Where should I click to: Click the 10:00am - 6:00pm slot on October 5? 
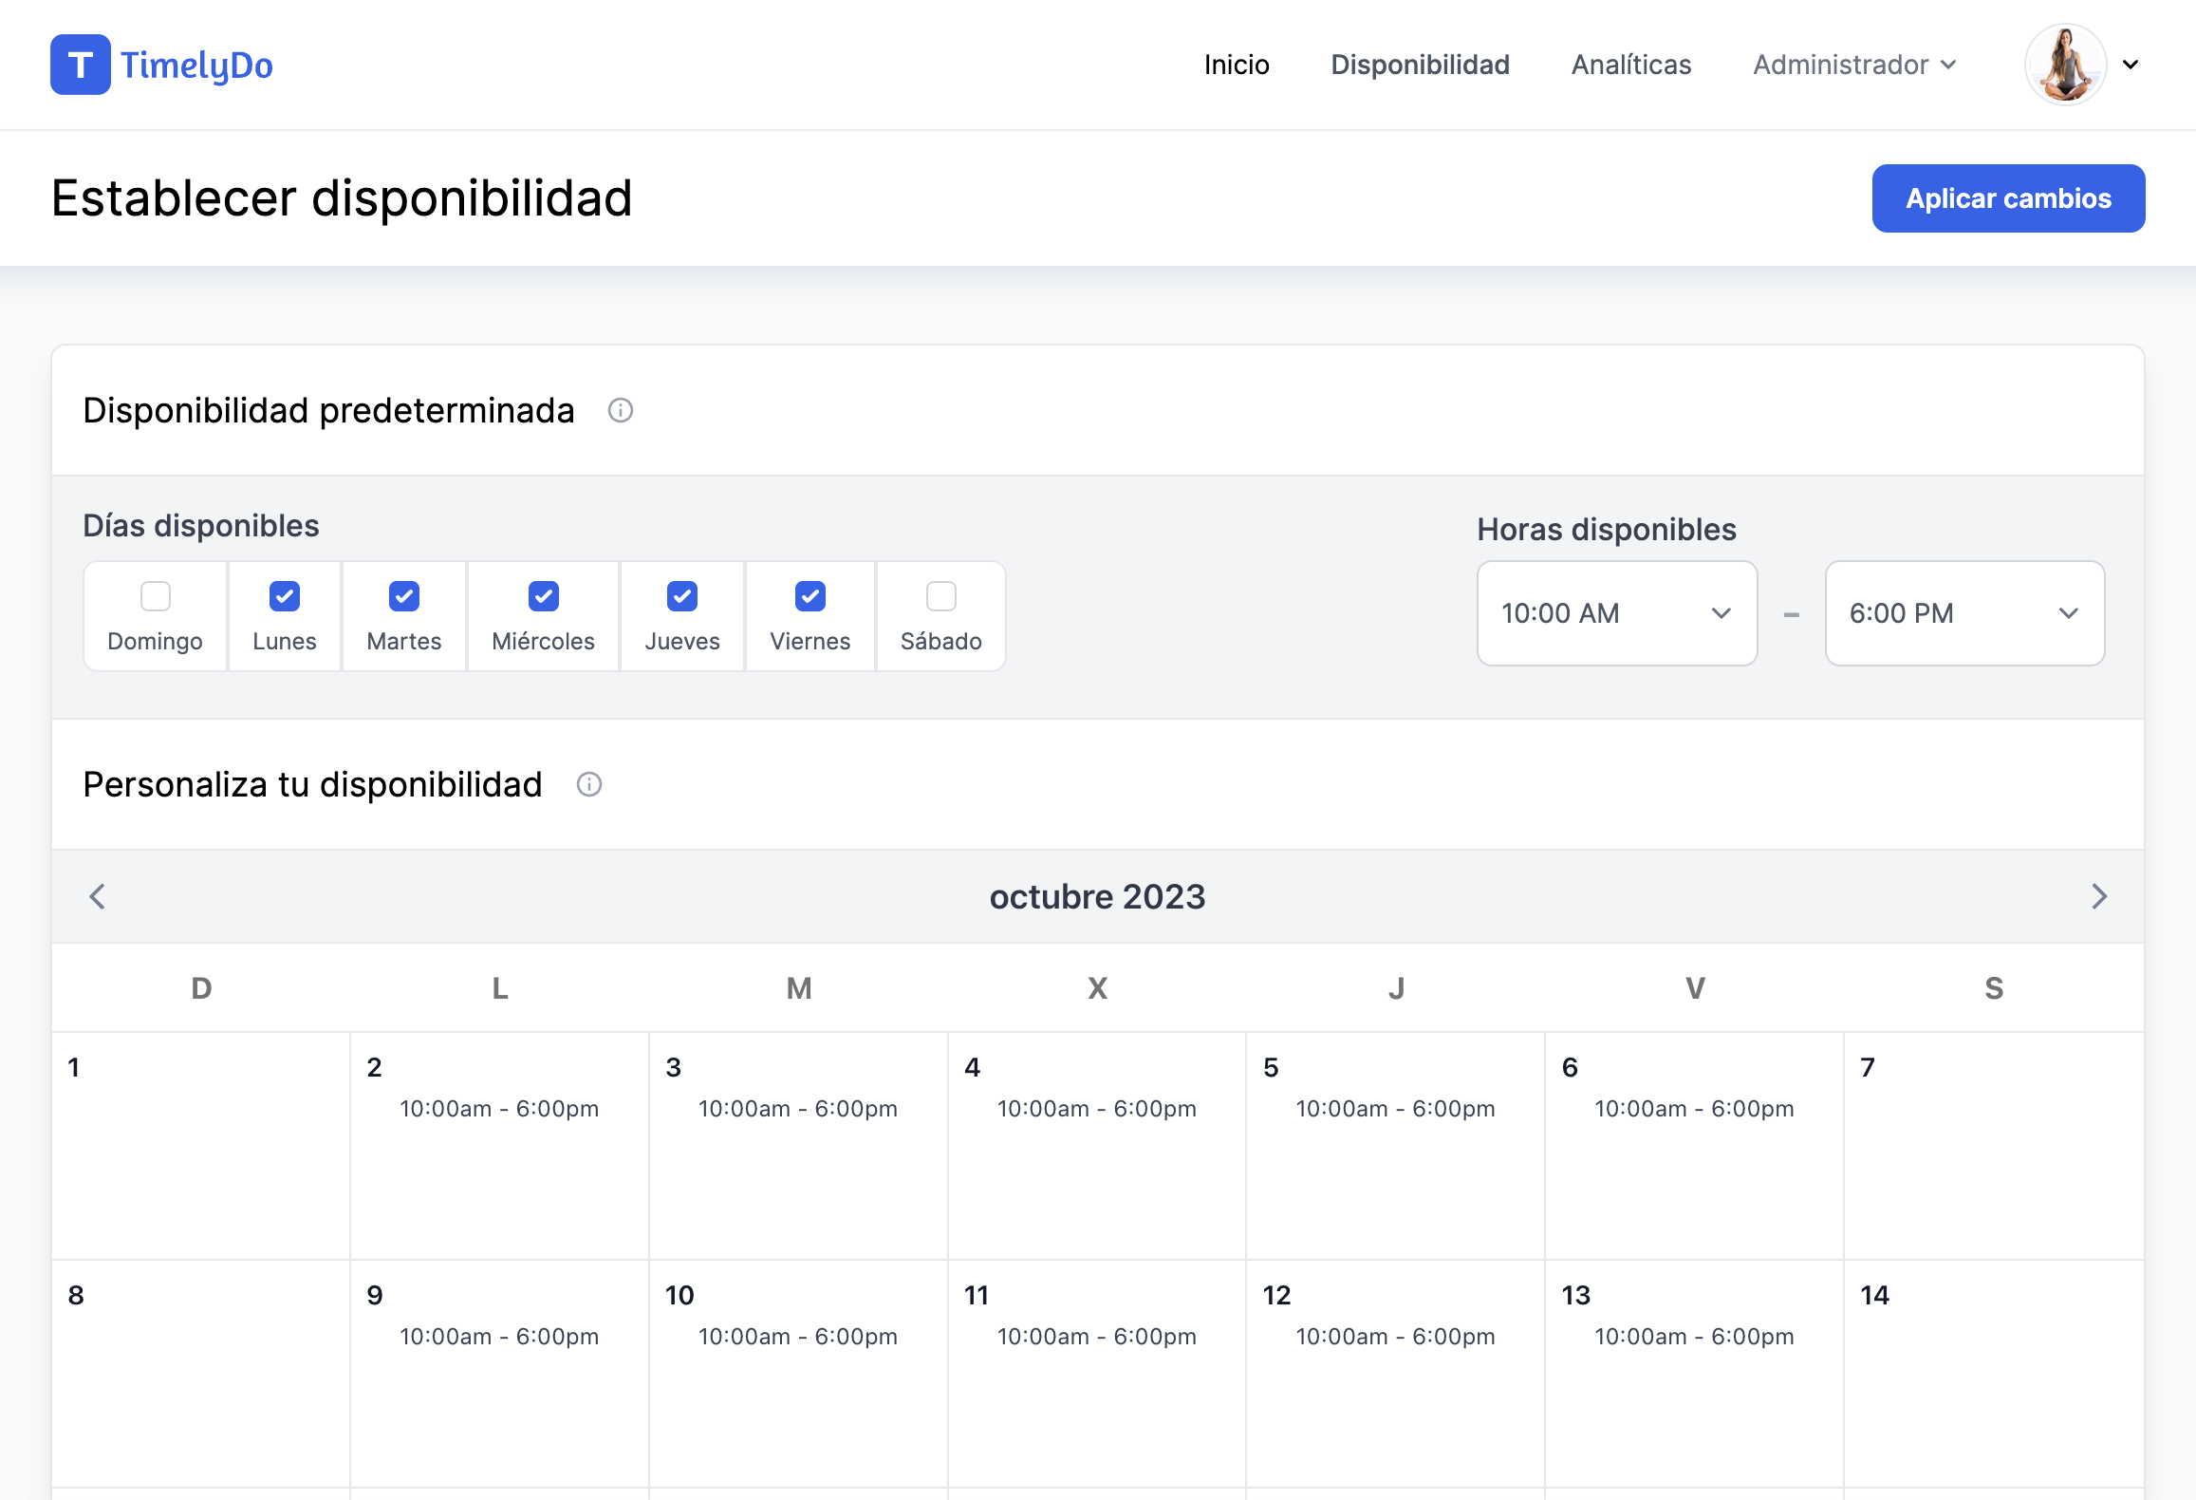pyautogui.click(x=1396, y=1109)
